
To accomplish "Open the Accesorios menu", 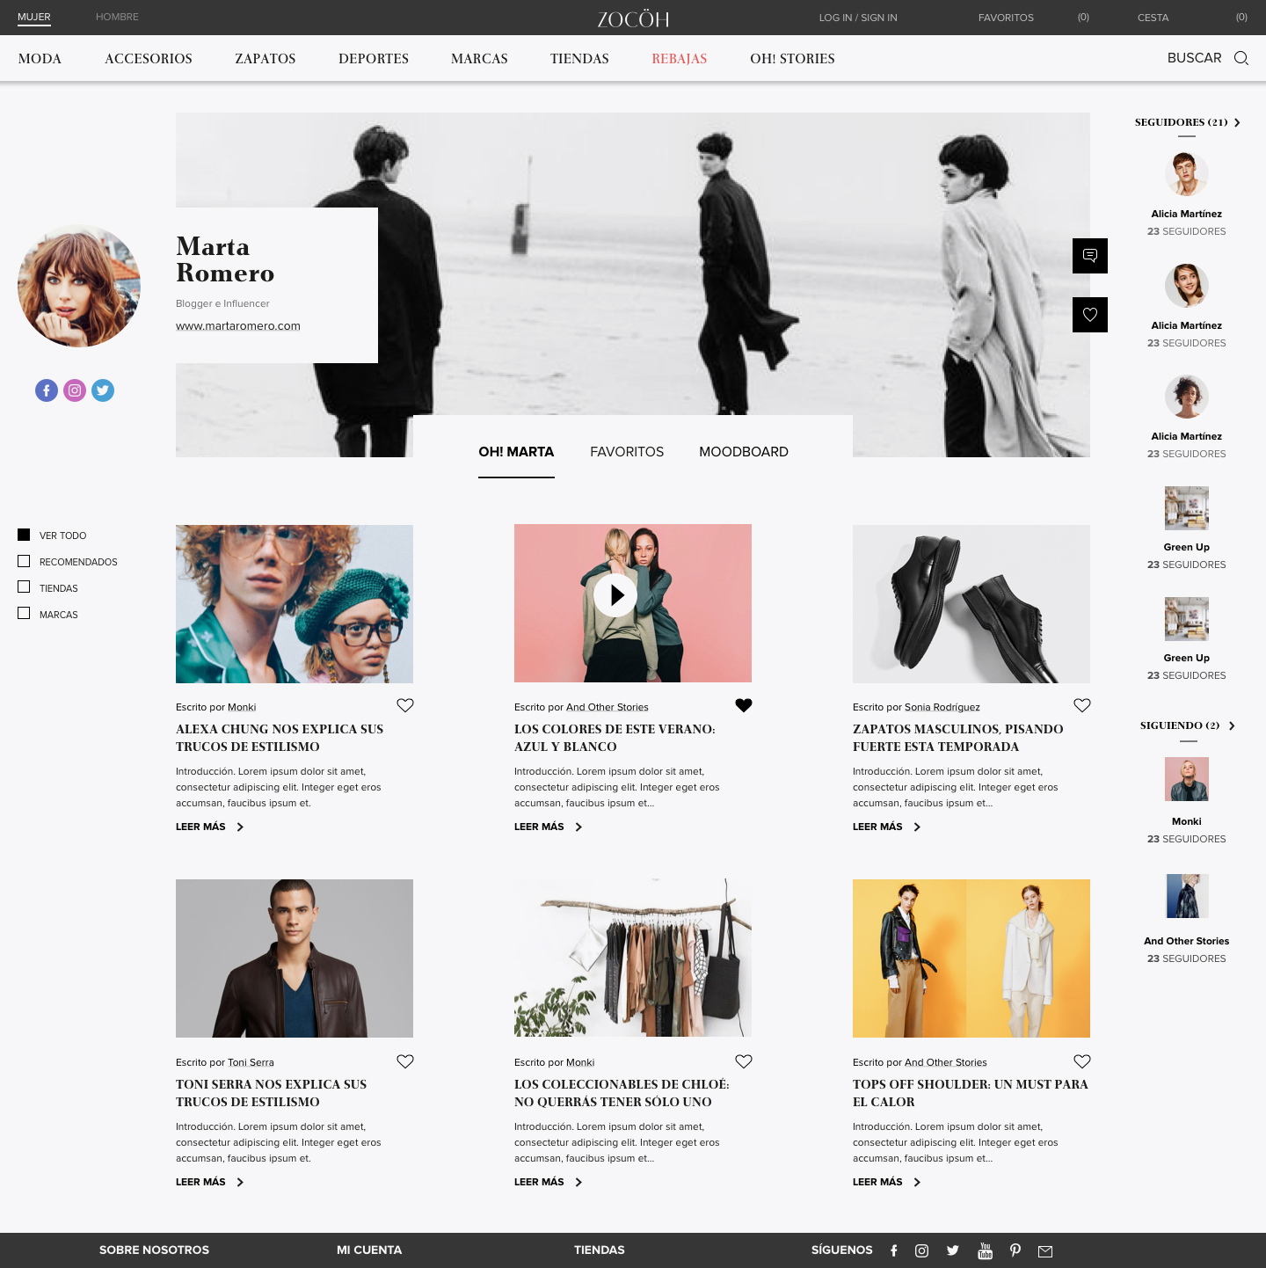I will [x=149, y=59].
